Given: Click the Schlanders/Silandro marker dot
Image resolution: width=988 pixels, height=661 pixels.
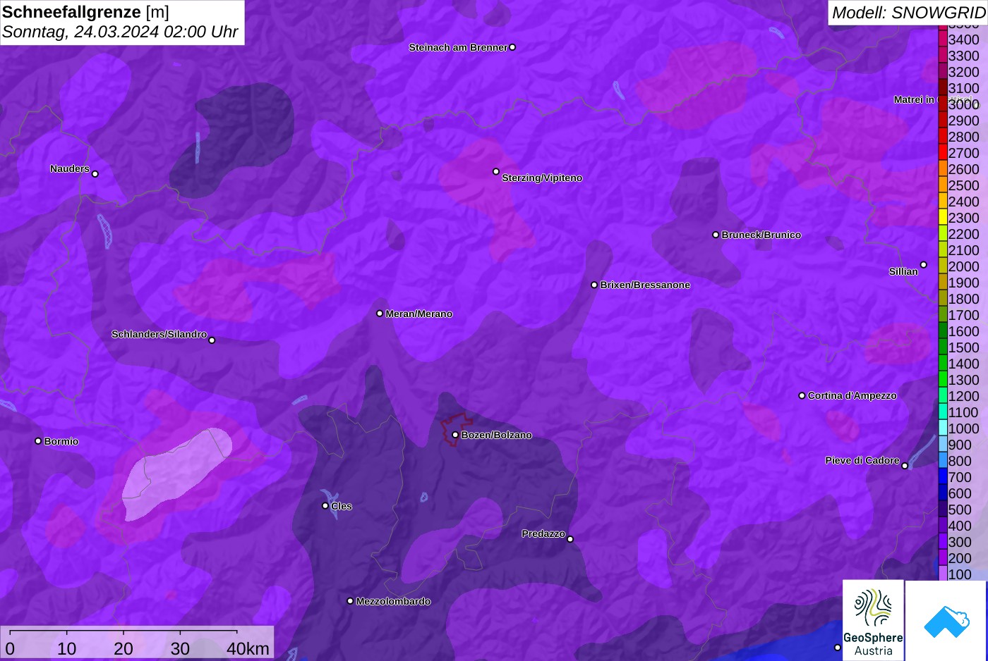Looking at the screenshot, I should pyautogui.click(x=212, y=340).
